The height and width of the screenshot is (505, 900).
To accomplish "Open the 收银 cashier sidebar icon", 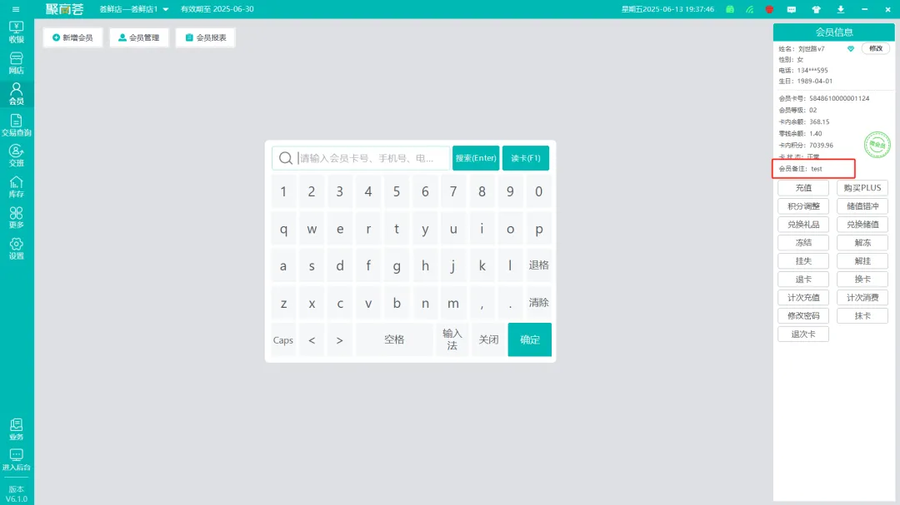I will [17, 32].
